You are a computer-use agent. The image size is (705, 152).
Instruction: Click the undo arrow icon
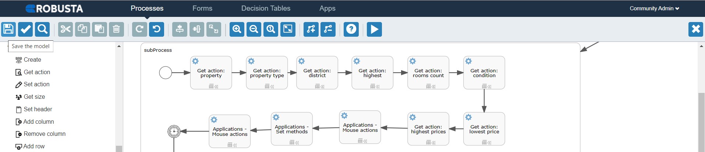(x=156, y=29)
